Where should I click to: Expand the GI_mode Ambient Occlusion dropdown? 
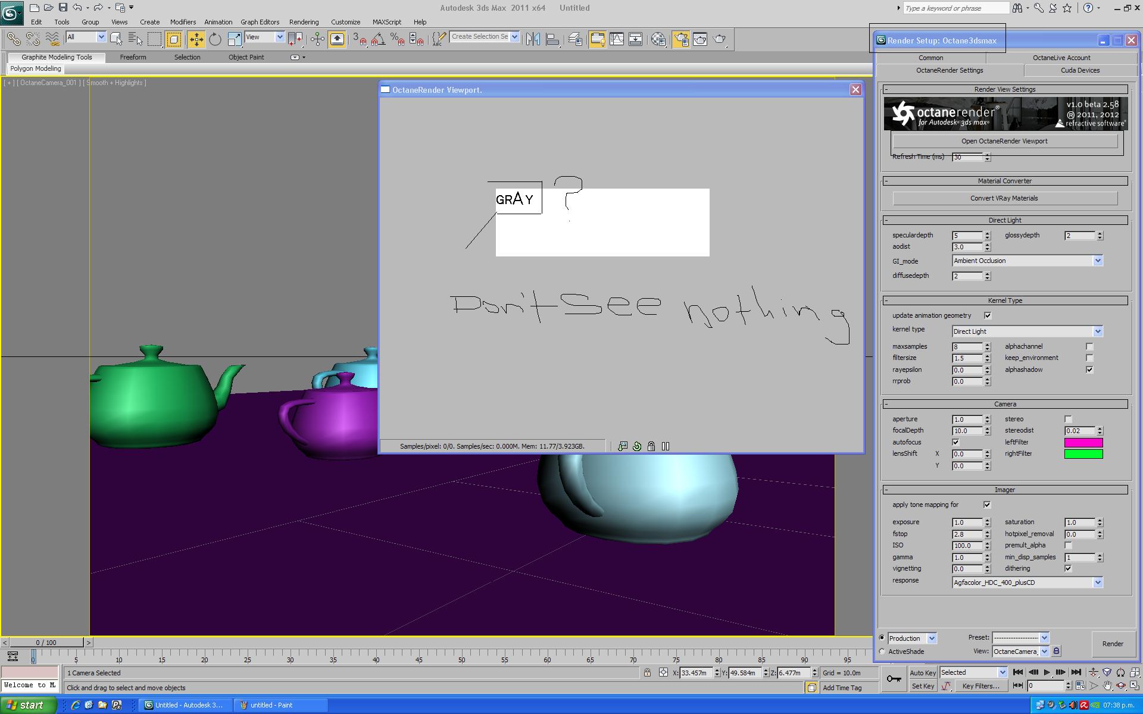click(x=1097, y=261)
